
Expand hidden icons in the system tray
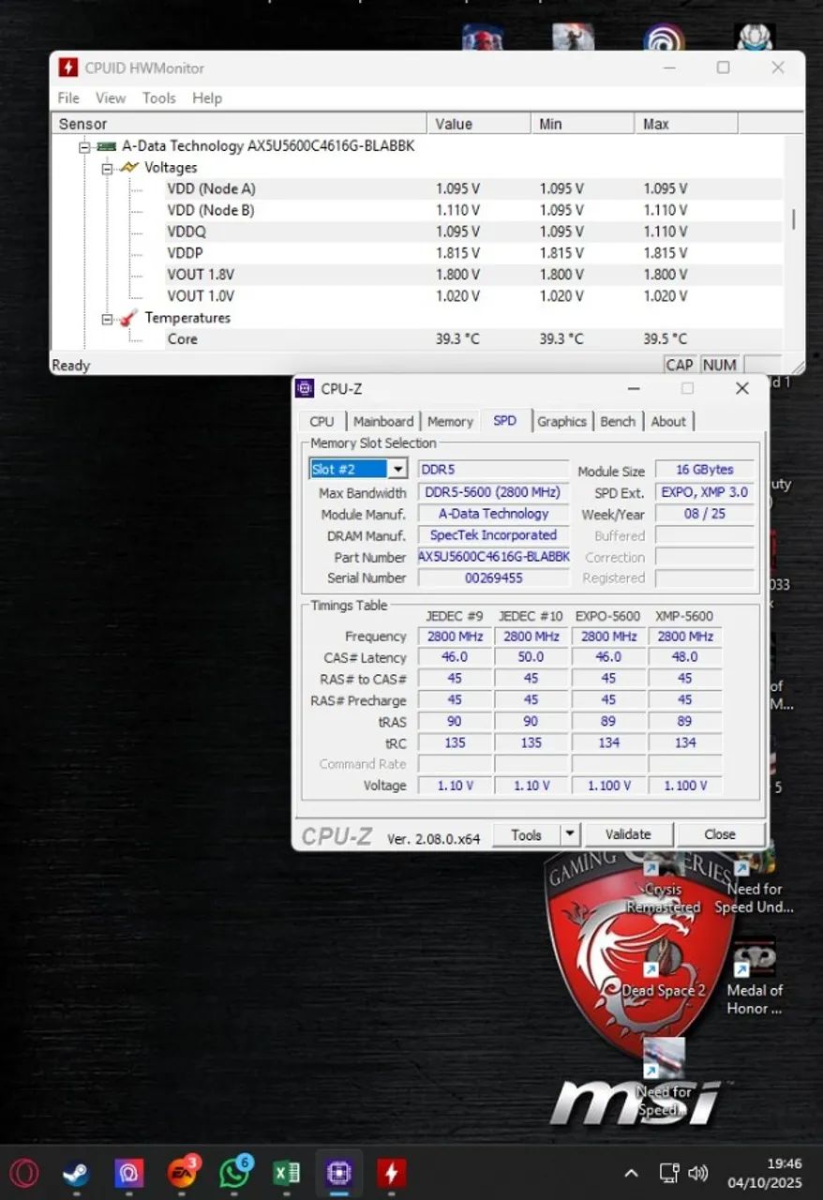click(631, 1172)
